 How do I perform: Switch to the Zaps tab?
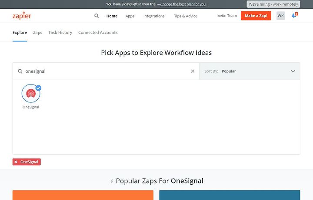pyautogui.click(x=37, y=32)
